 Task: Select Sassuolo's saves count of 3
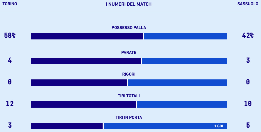[x=248, y=60]
